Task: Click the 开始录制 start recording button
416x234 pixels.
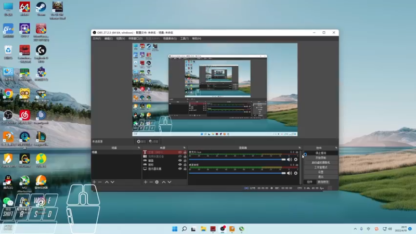Action: [x=321, y=158]
